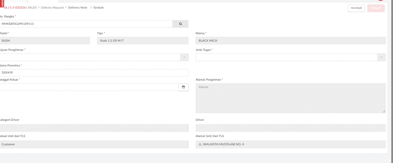Screen dimensions: 393x163
Task: Expand the Jenis Tugas dropdown
Action: click(x=381, y=57)
